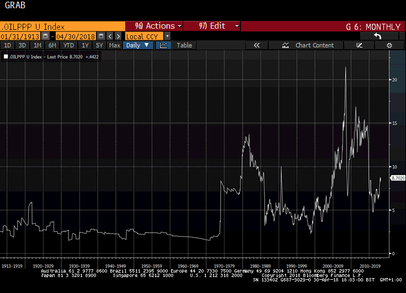Viewport: 406px width, 293px height.
Task: Click the GRAB window title
Action: click(x=15, y=5)
